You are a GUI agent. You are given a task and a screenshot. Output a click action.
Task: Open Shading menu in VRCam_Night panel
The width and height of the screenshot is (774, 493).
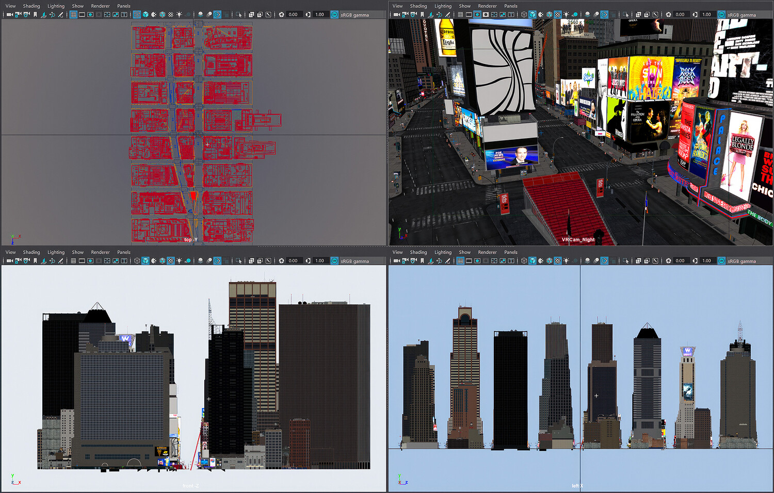pyautogui.click(x=418, y=6)
